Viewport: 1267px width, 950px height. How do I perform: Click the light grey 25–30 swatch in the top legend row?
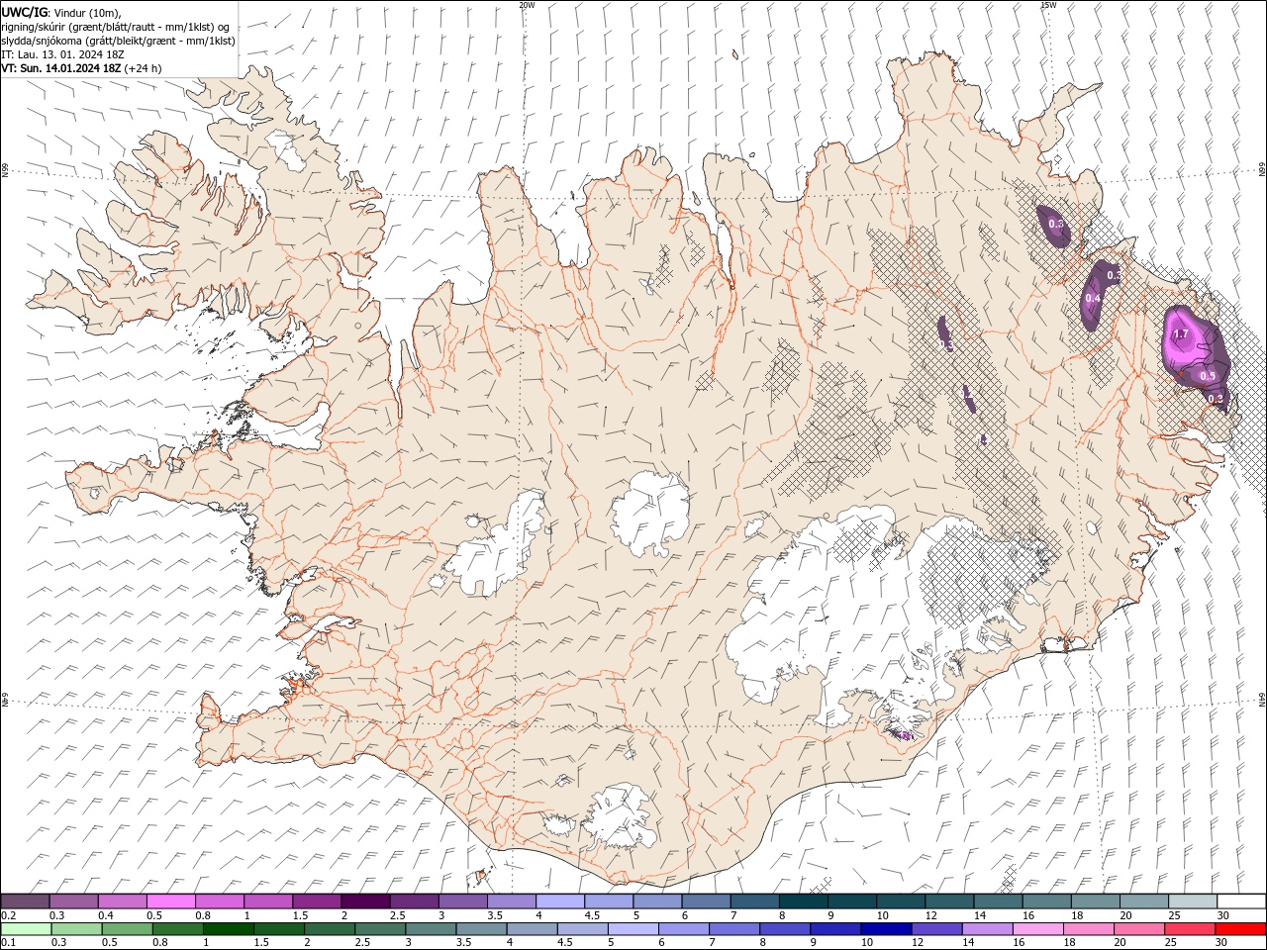[x=1194, y=902]
